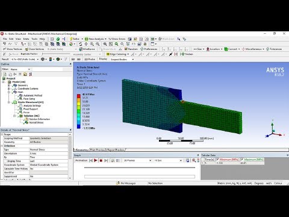Open the Location dropdown menu
Image resolution: width=289 pixels, height=217 pixels.
tap(214, 49)
